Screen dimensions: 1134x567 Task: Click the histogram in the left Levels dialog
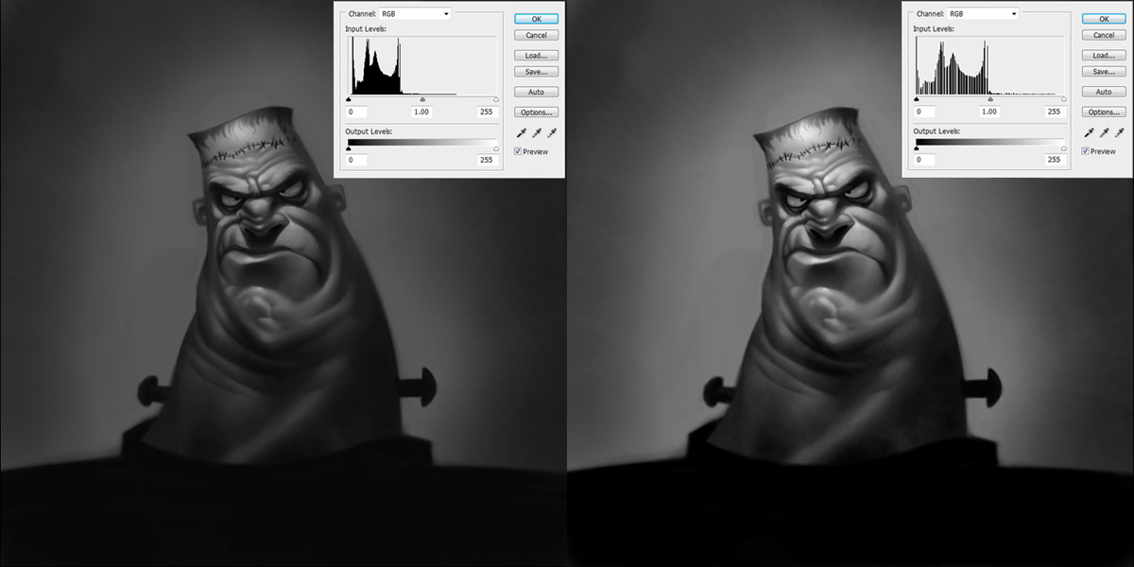pyautogui.click(x=422, y=65)
